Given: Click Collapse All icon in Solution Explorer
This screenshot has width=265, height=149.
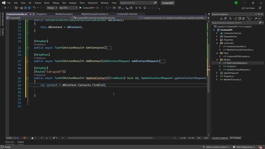Looking at the screenshot, I should [x=240, y=19].
